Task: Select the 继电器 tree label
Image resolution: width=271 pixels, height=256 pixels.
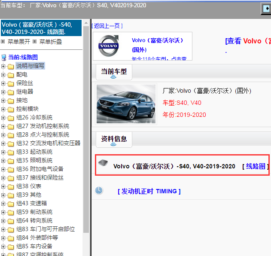Action: point(24,91)
